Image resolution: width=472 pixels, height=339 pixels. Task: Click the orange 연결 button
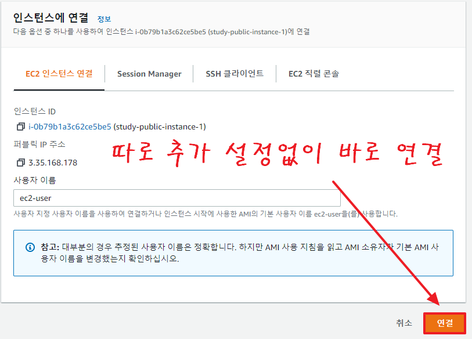(445, 323)
